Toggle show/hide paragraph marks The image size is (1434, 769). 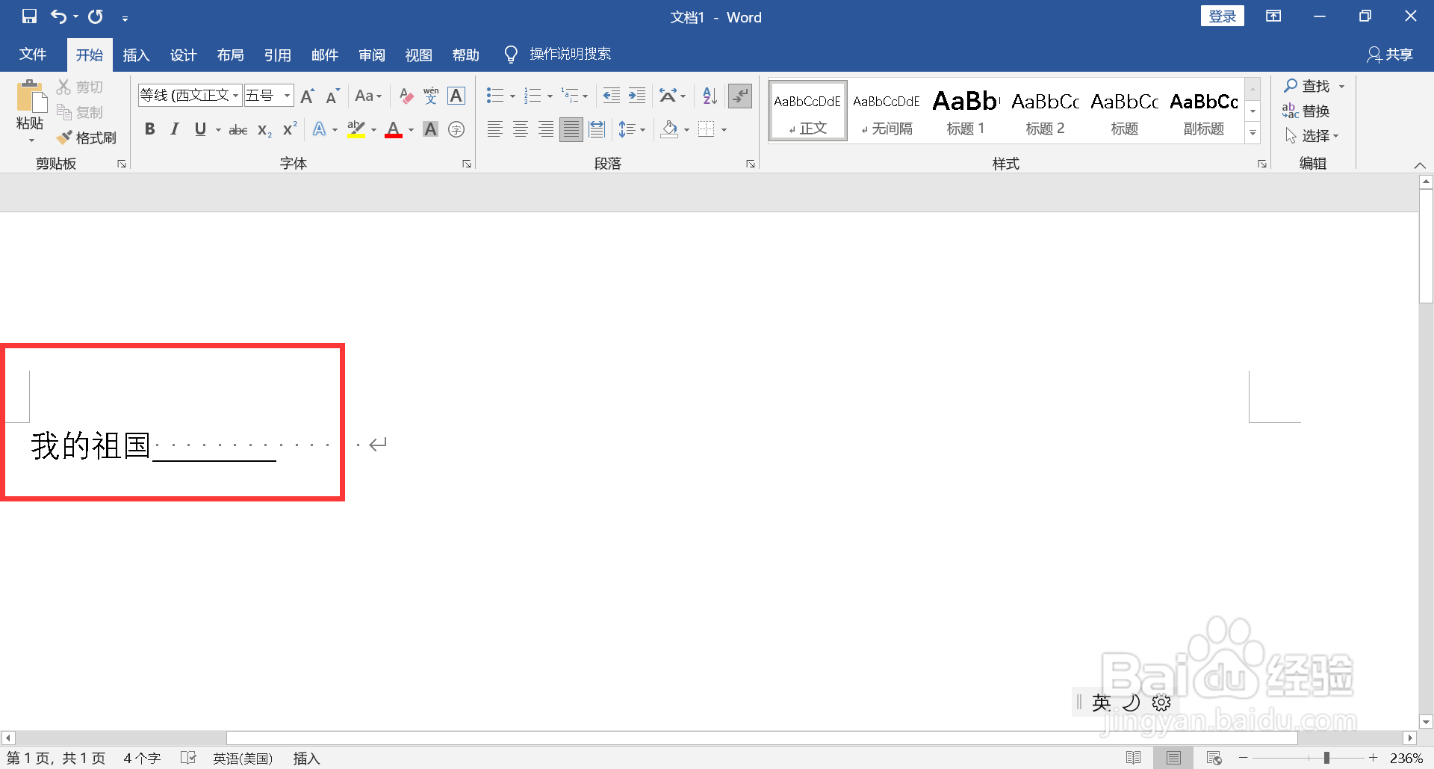740,96
